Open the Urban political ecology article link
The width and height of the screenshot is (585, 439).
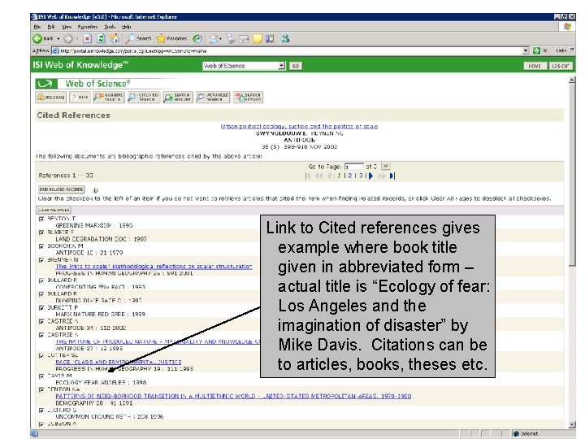click(299, 126)
